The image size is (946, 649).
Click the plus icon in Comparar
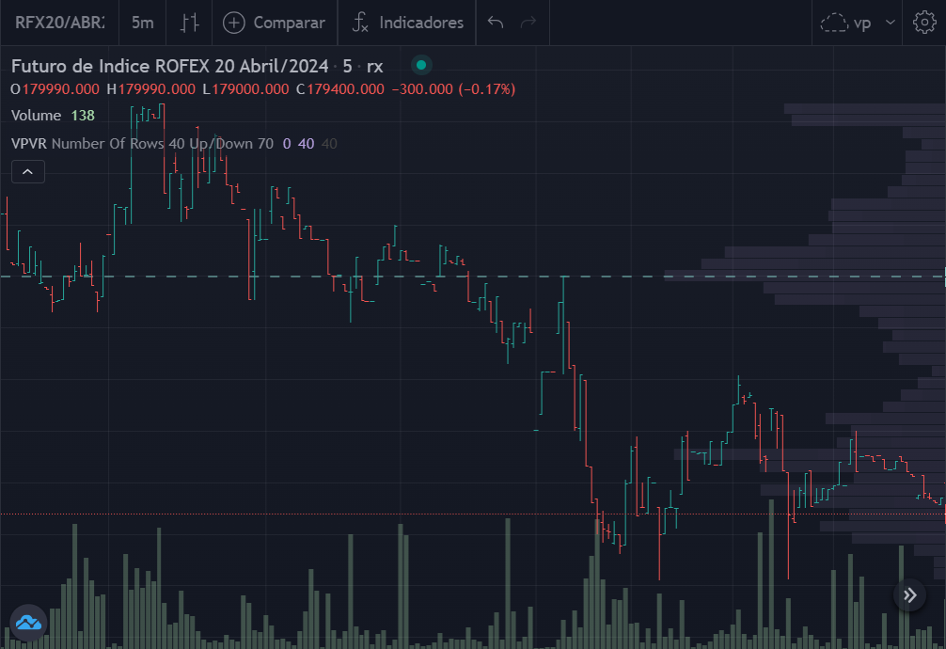(x=234, y=23)
